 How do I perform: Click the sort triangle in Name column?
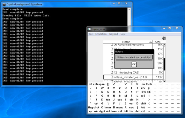(151, 42)
